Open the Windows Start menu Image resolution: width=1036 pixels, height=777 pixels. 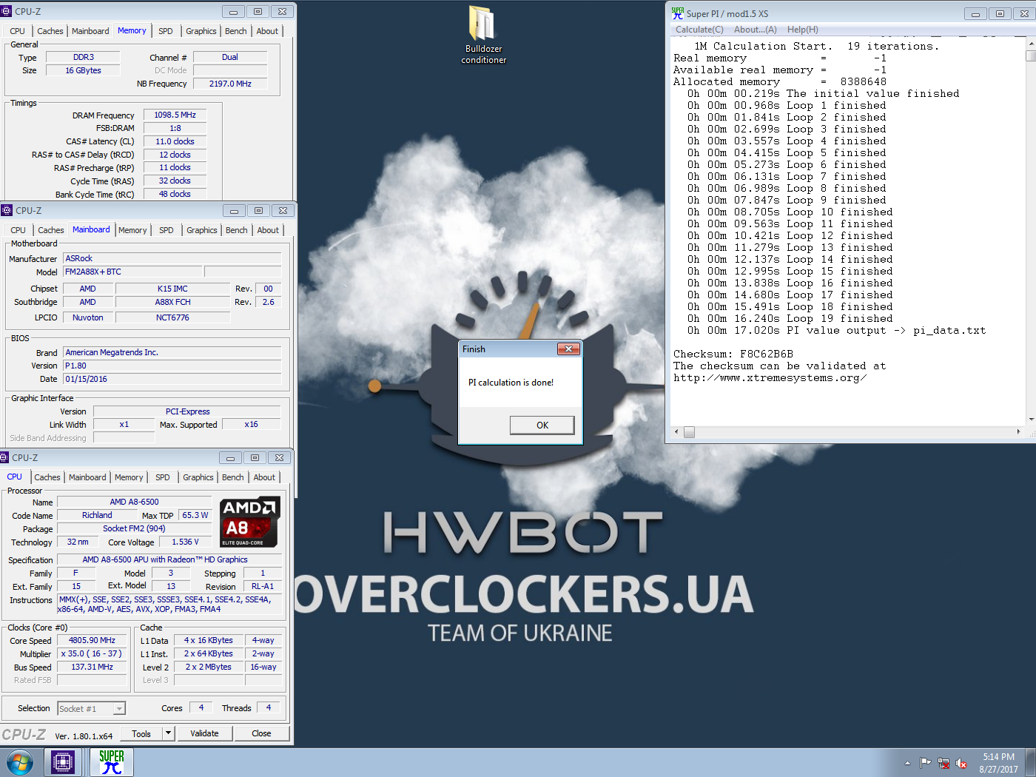tap(20, 762)
